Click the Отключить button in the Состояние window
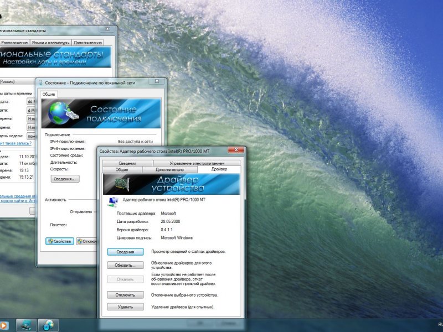 coord(87,241)
